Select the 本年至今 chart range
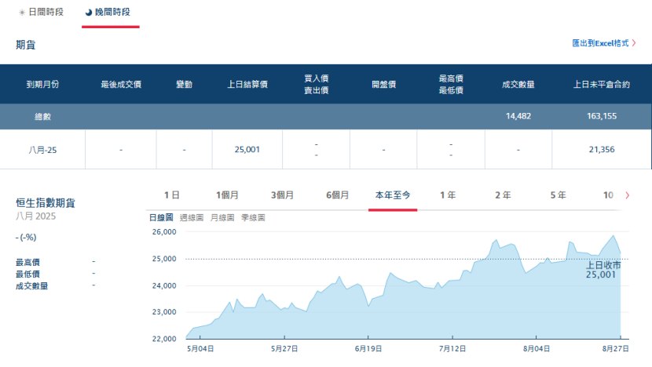The image size is (652, 367). tap(393, 195)
